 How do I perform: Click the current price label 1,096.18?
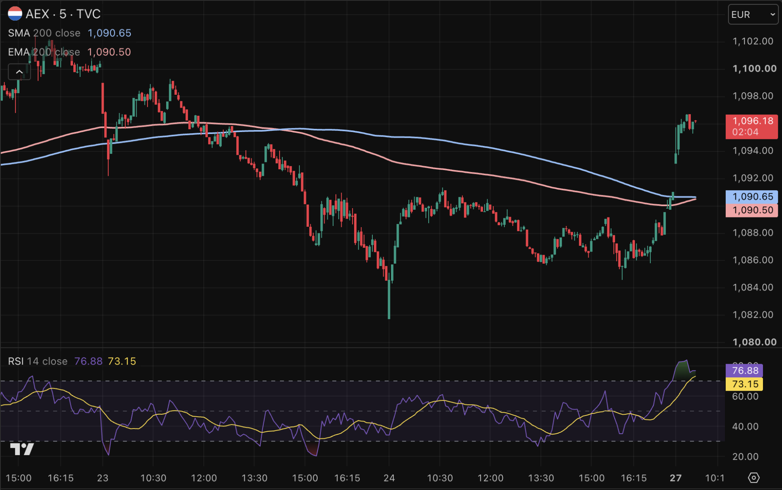[752, 126]
